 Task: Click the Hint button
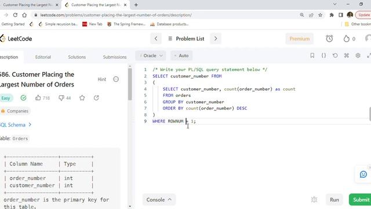point(102,80)
